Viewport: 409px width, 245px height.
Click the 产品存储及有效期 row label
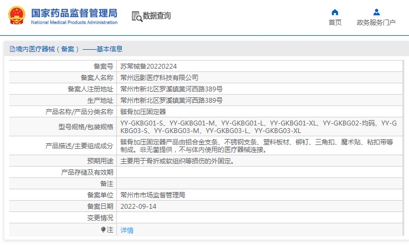click(x=87, y=173)
